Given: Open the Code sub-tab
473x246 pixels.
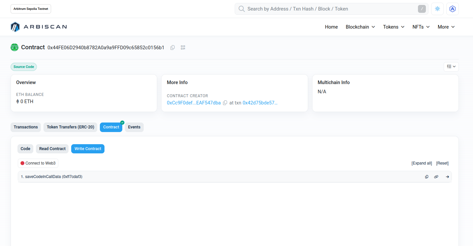Looking at the screenshot, I should [x=25, y=149].
